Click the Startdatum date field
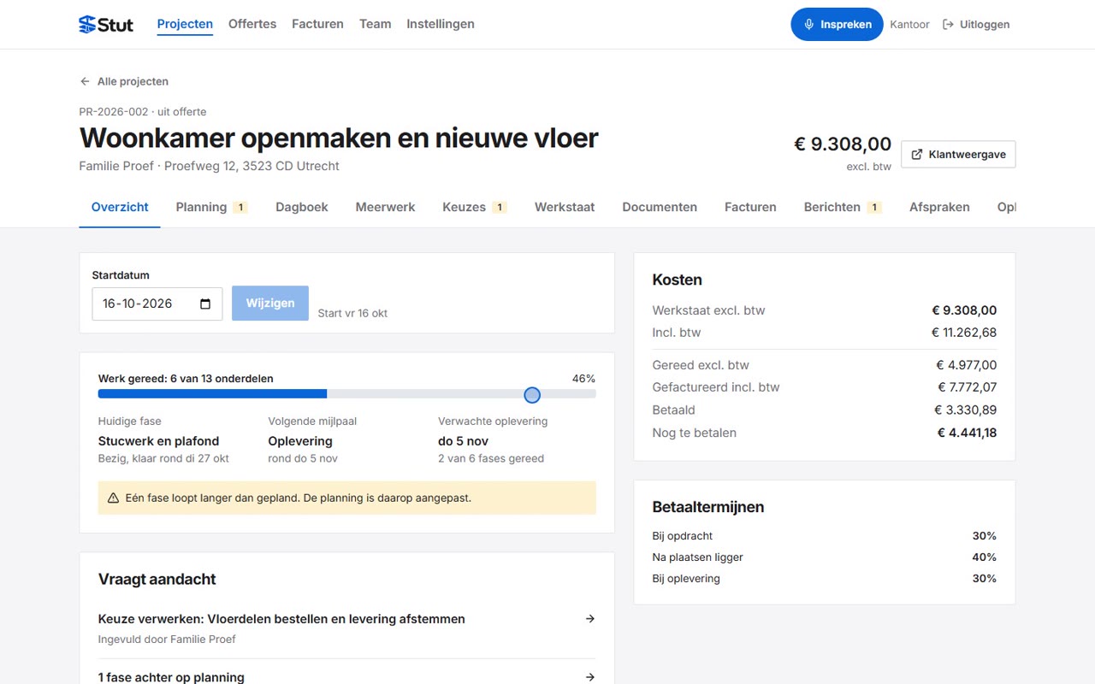This screenshot has width=1095, height=684. [157, 304]
